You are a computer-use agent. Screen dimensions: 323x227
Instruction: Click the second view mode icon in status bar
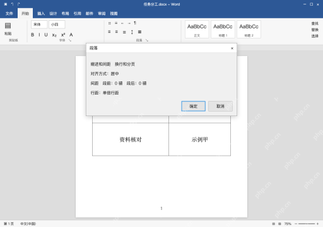279,224
